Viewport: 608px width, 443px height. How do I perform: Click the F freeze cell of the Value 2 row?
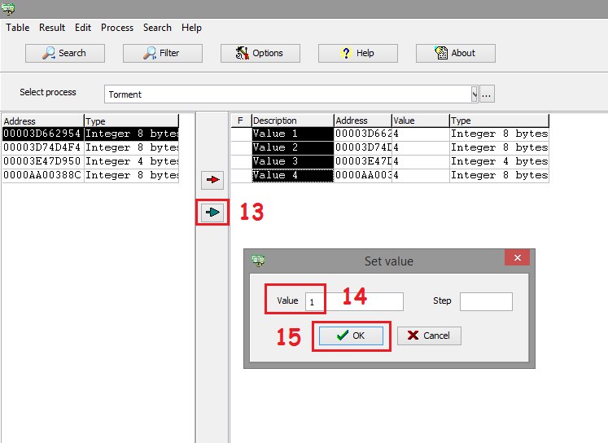pos(241,147)
